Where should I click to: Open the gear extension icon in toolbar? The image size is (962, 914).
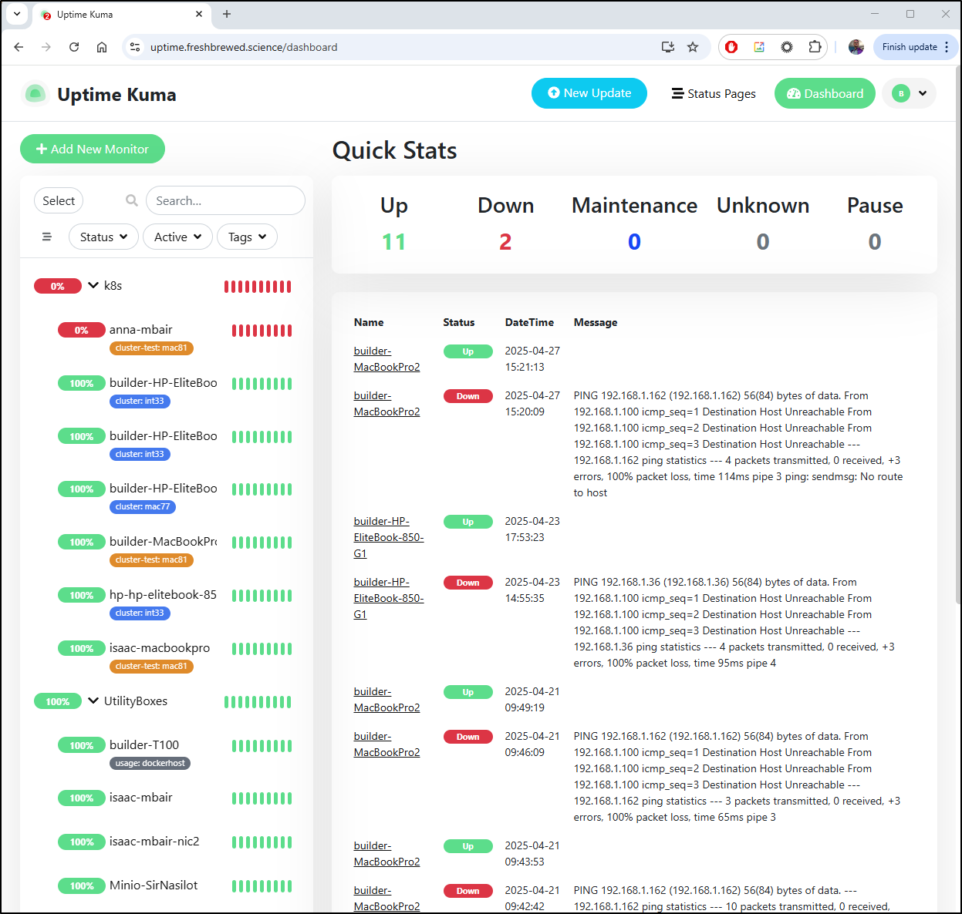(787, 47)
